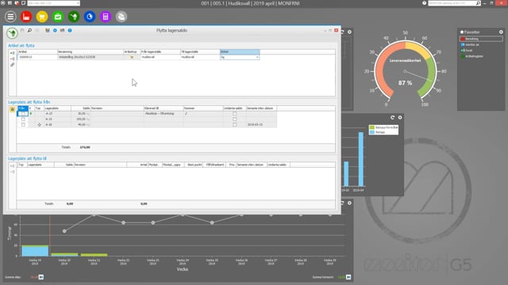Click the blue gear settings icon in window toolbar
Screen dimensions: 508x285
click(x=55, y=30)
